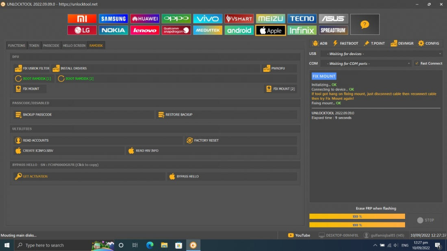The image size is (447, 251).
Task: Select the Xiaomi Mi brand icon
Action: pyautogui.click(x=82, y=19)
